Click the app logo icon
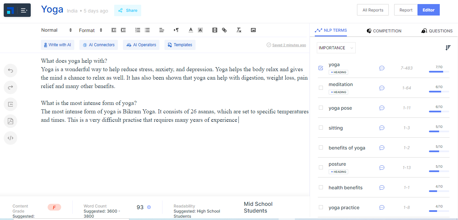This screenshot has width=458, height=220. click(10, 10)
